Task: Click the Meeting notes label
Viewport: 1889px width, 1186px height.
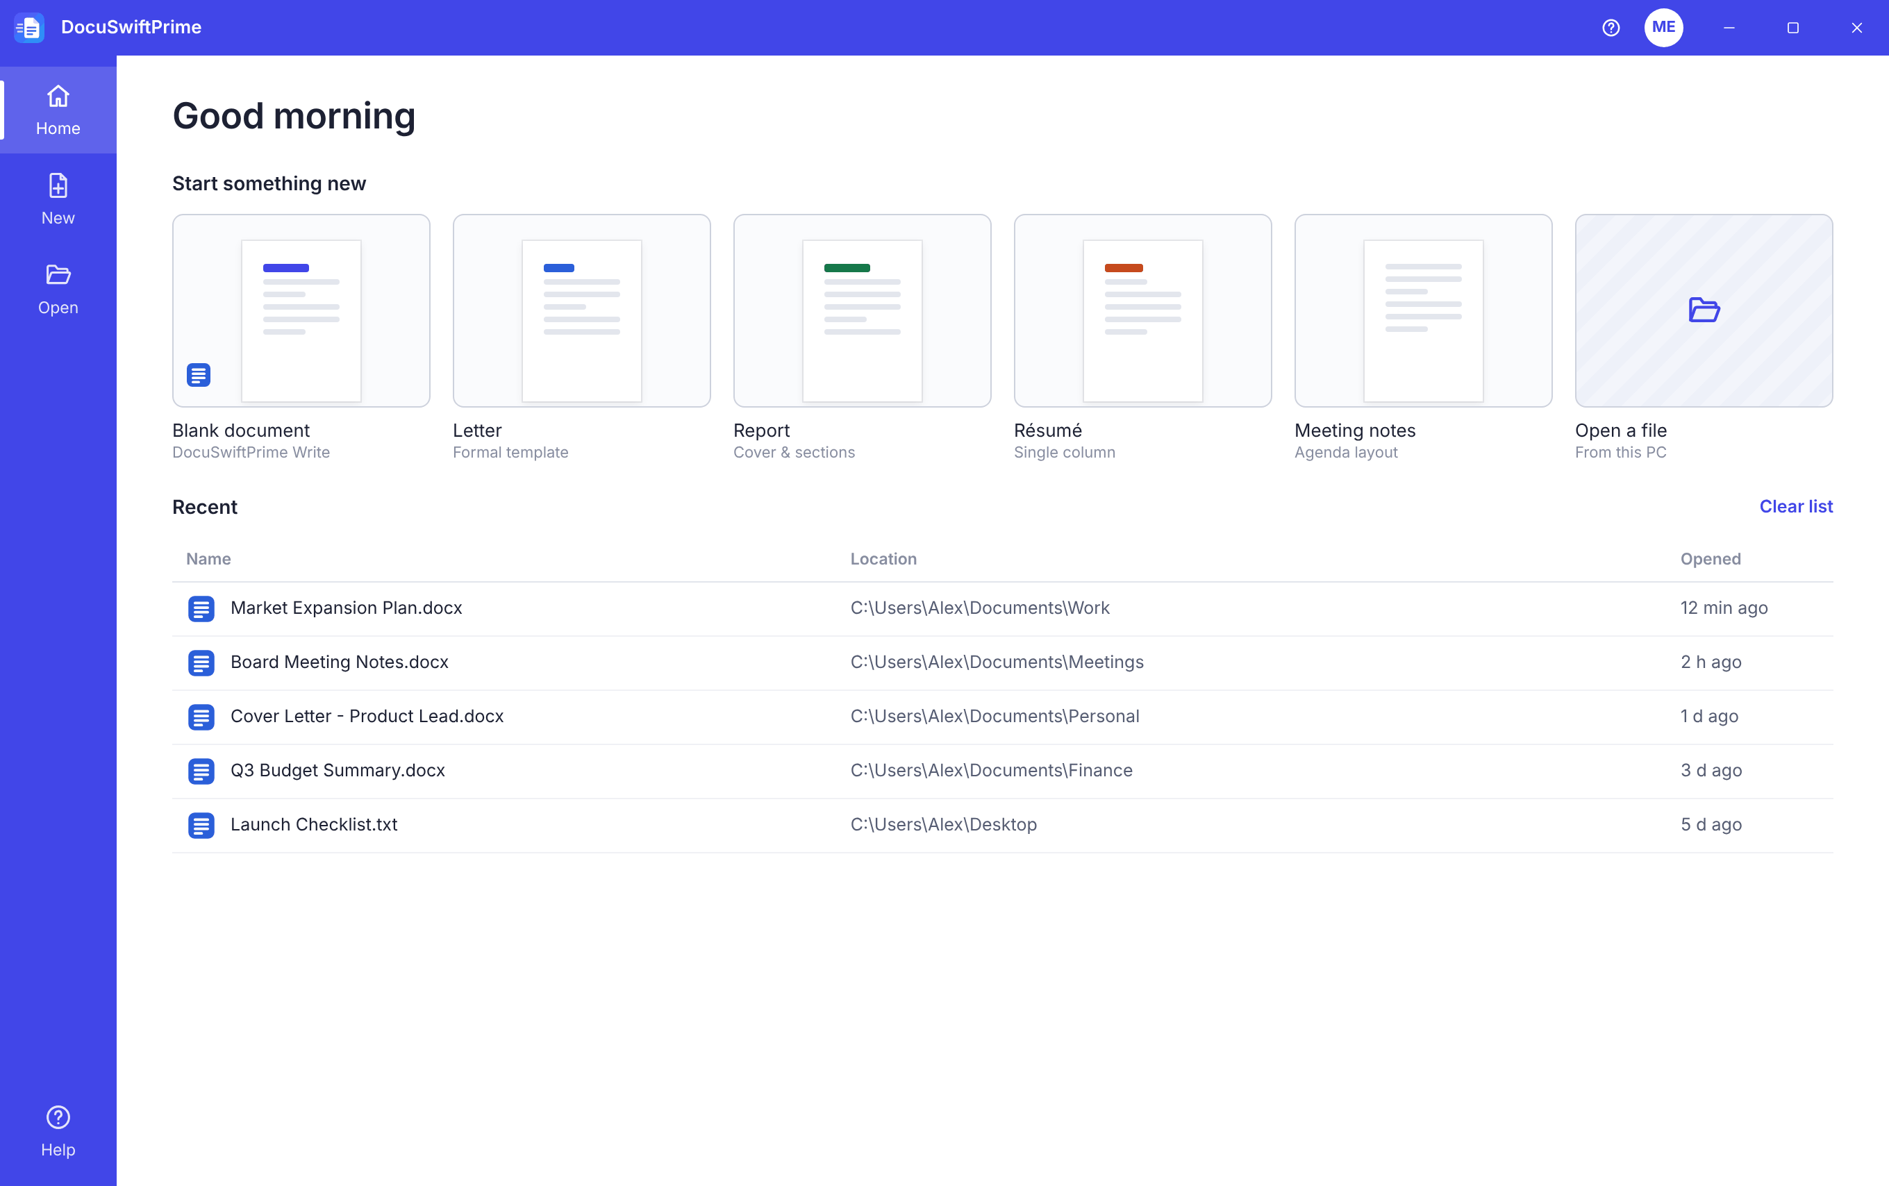Action: point(1355,431)
